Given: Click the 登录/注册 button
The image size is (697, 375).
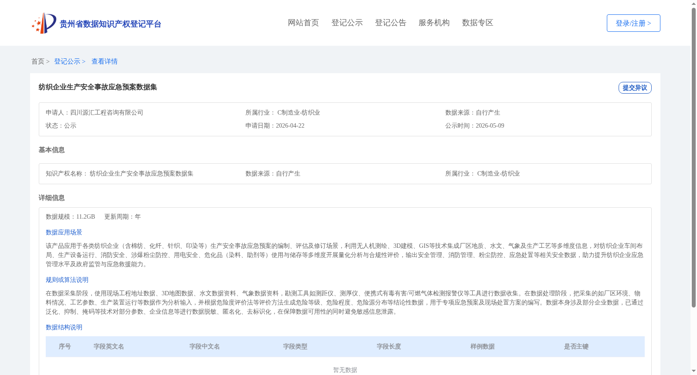Looking at the screenshot, I should point(633,23).
